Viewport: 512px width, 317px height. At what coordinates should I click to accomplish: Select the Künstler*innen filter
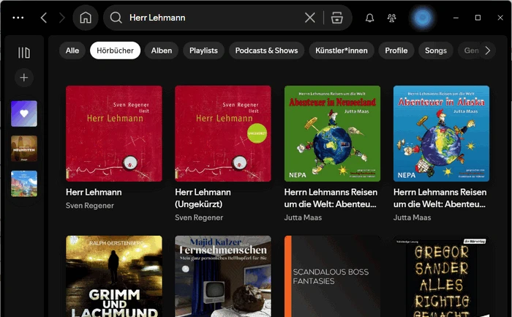(342, 51)
